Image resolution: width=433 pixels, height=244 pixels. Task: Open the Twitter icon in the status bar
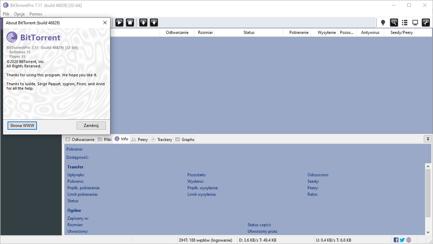click(402, 240)
